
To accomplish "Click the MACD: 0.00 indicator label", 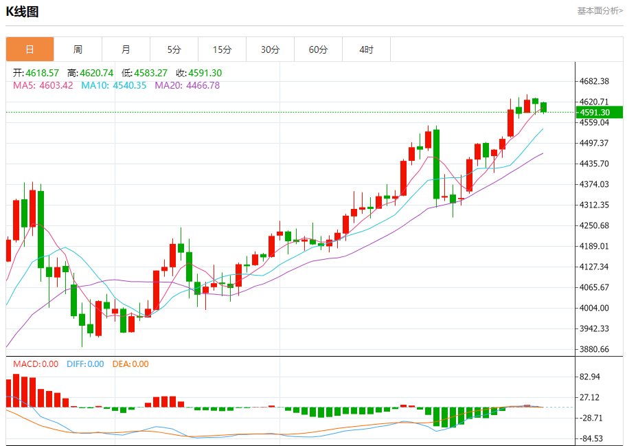I will [36, 364].
